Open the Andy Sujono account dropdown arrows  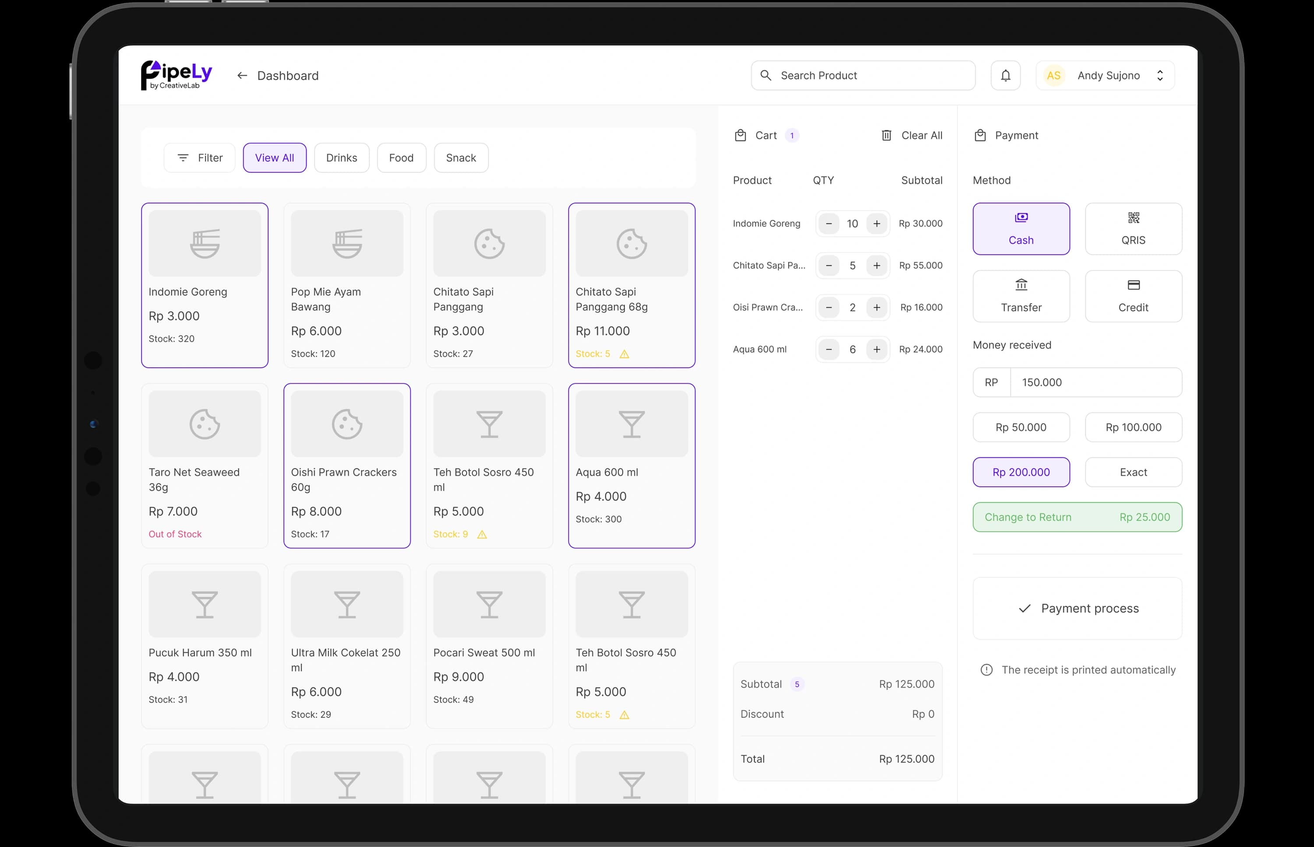[1160, 75]
